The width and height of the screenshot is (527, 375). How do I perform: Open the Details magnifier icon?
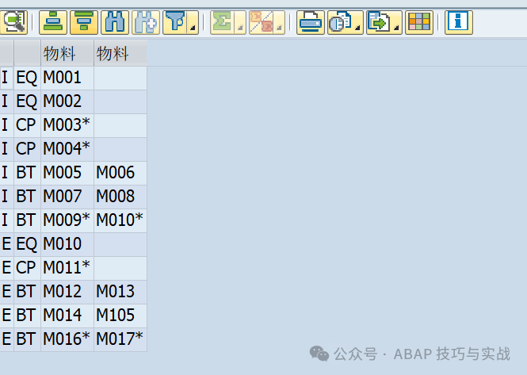13,22
